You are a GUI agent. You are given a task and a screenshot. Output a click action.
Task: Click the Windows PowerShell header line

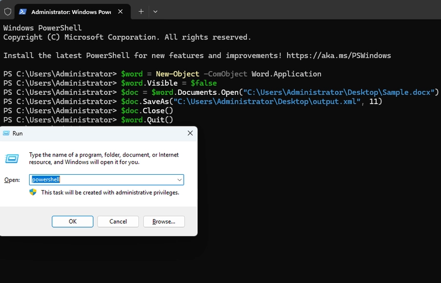pyautogui.click(x=43, y=28)
